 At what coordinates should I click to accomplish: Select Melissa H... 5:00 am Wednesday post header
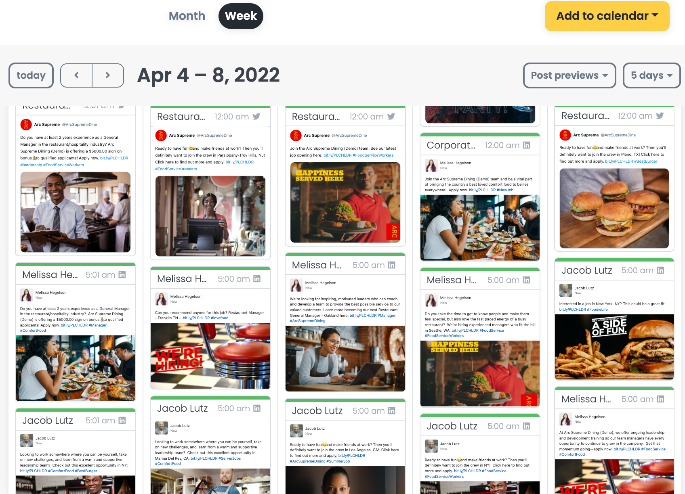(345, 265)
